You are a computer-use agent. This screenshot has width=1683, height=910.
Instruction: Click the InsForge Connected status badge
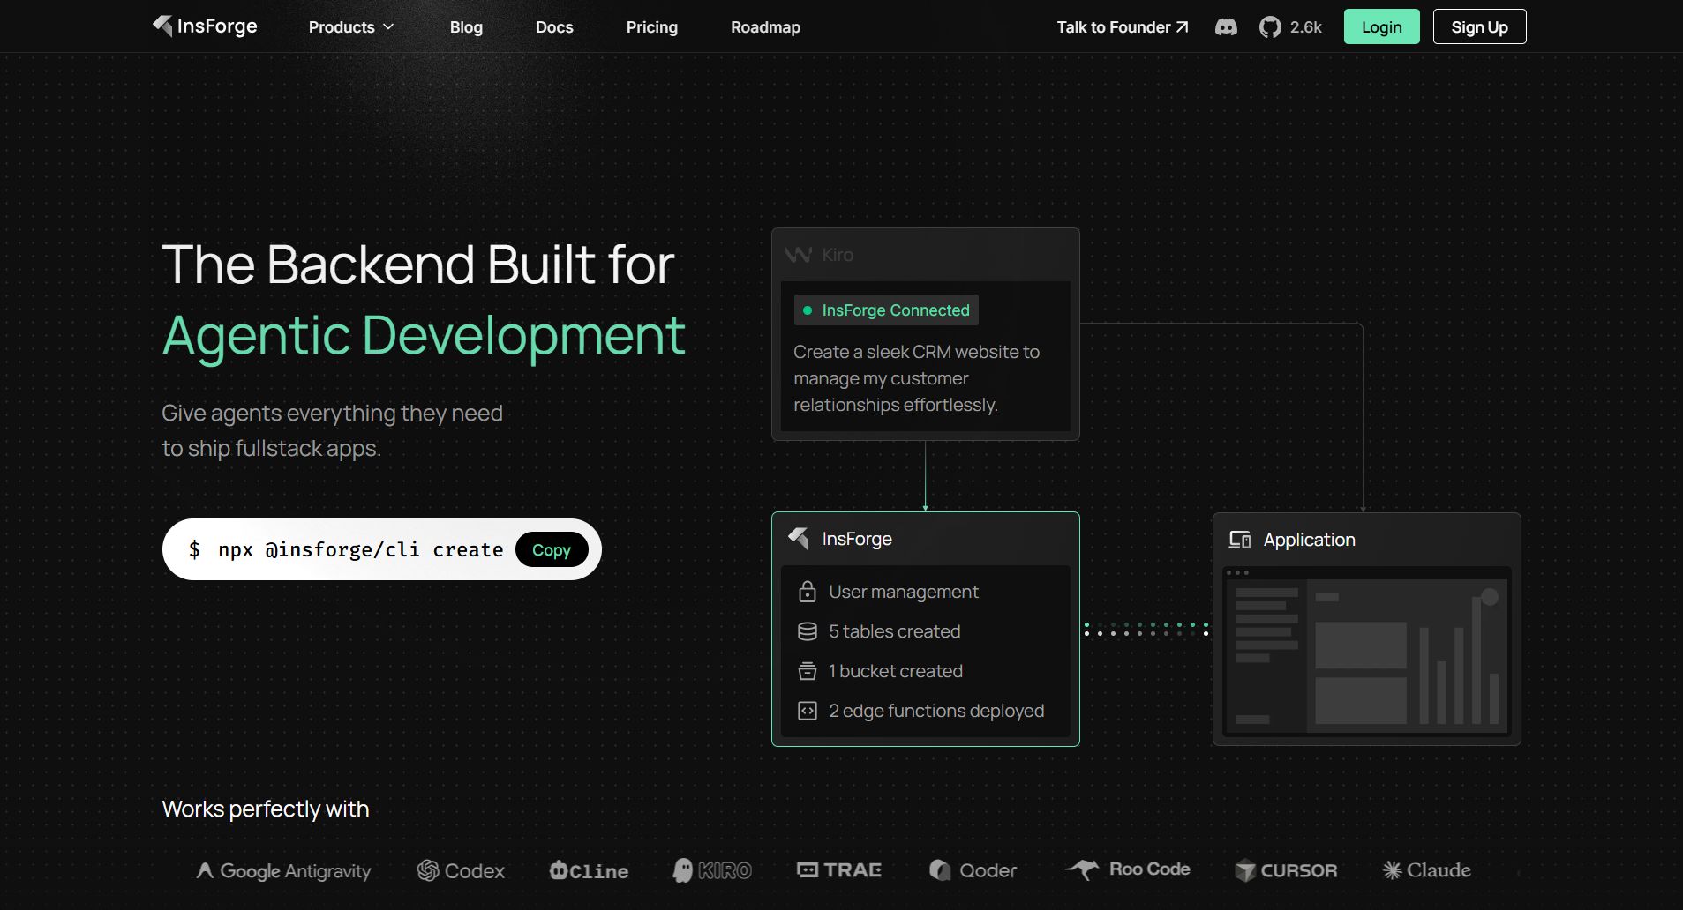pyautogui.click(x=886, y=310)
